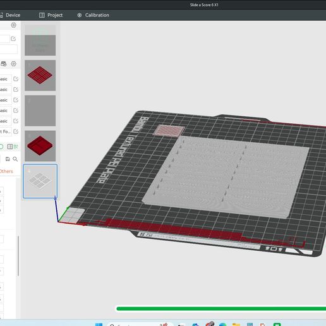Viewport: 326px width, 326px height.
Task: Click the green settings list icon
Action: click(16, 147)
